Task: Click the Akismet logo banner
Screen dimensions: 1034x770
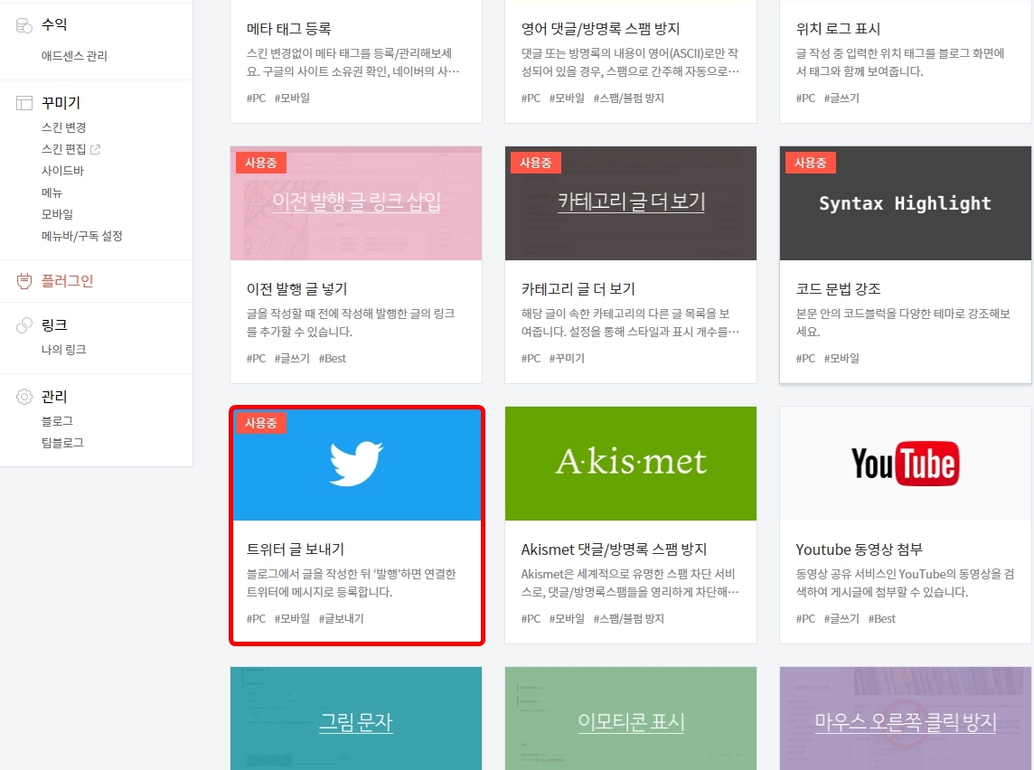Action: [x=630, y=464]
